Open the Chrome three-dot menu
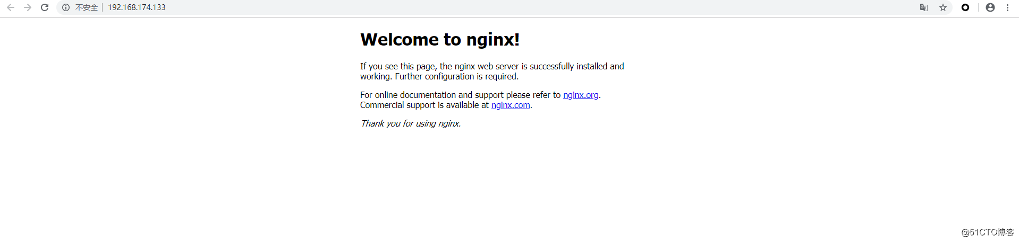This screenshot has height=242, width=1019. click(1007, 7)
